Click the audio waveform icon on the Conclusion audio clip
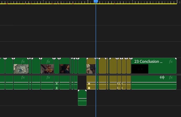 click(162, 77)
